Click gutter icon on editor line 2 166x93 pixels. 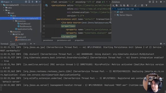(47, 5)
